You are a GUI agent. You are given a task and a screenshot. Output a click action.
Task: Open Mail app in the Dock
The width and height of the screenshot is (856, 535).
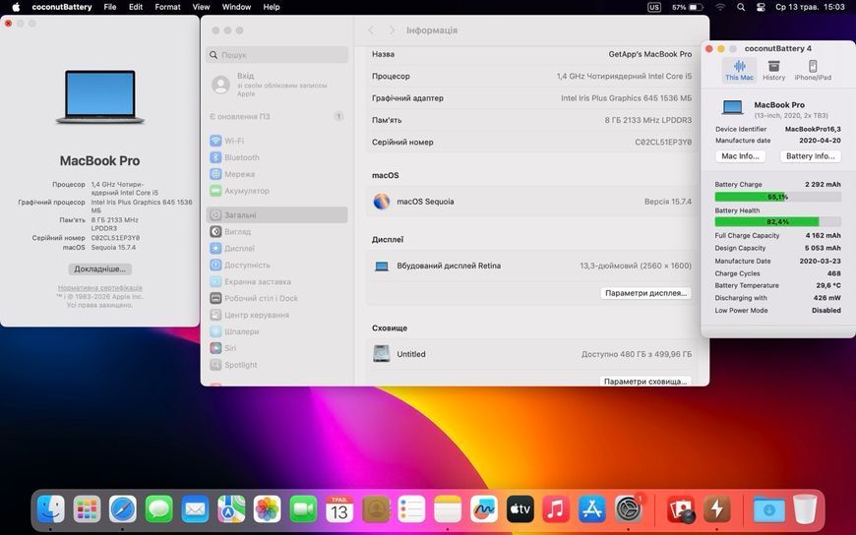195,509
